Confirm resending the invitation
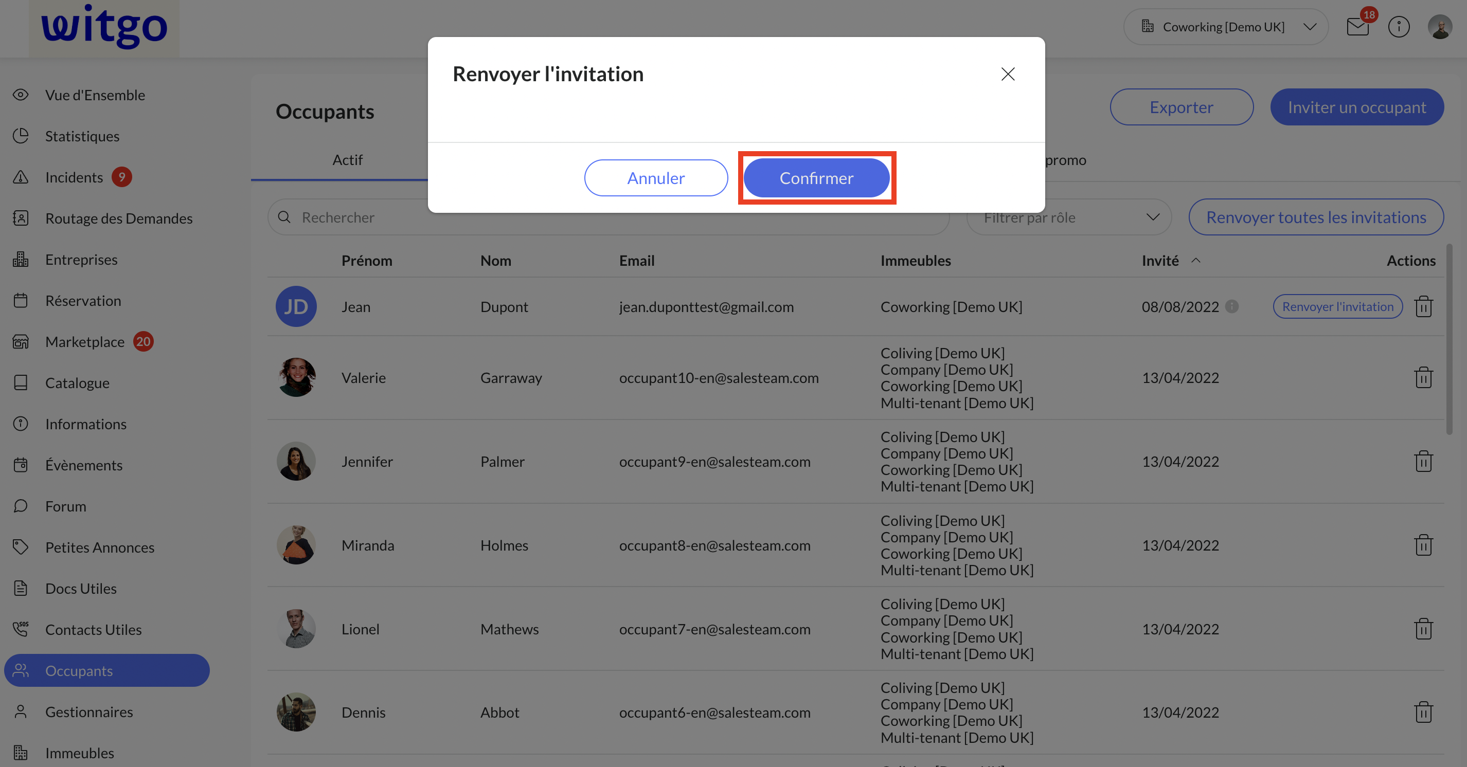Viewport: 1467px width, 767px height. coord(816,178)
